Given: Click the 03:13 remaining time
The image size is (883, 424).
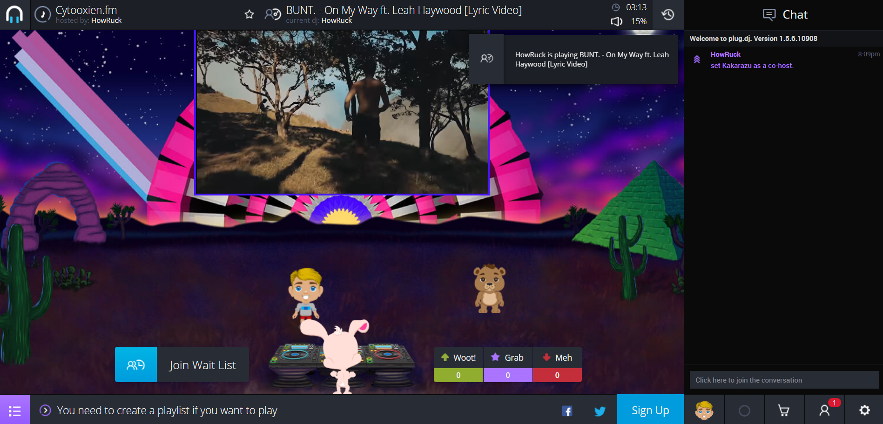Looking at the screenshot, I should click(636, 7).
